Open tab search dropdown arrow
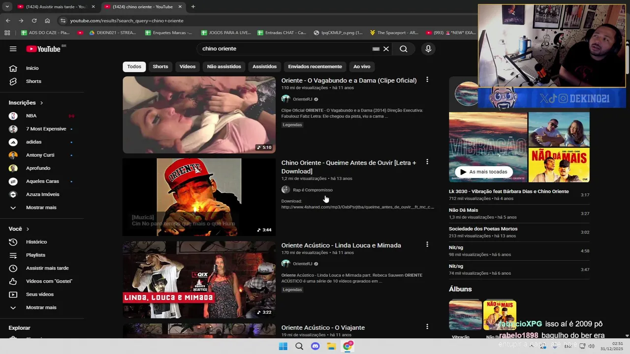 pos(7,7)
